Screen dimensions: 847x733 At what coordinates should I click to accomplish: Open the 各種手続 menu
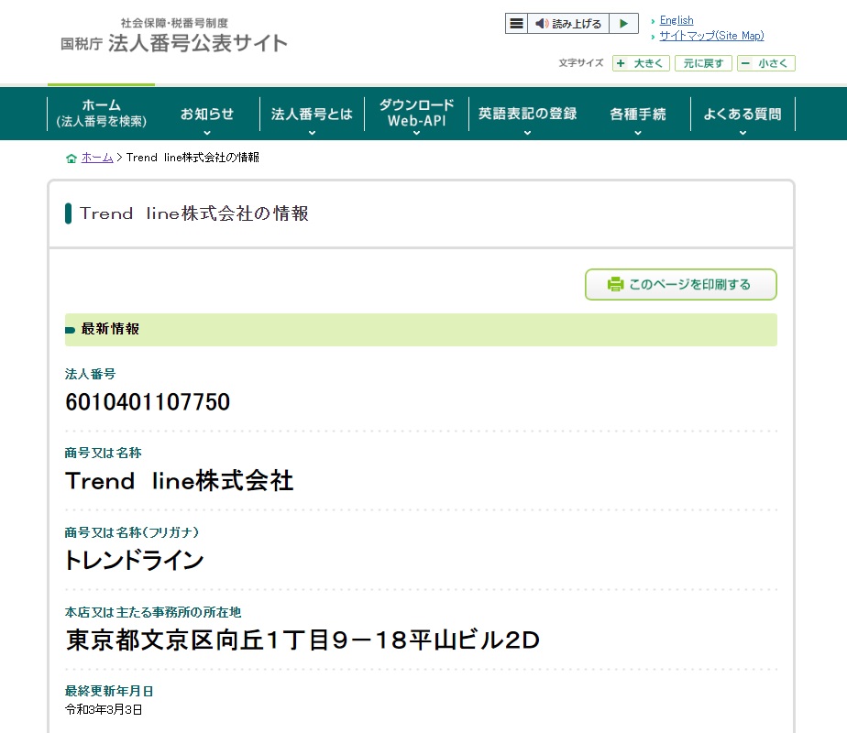tap(637, 114)
